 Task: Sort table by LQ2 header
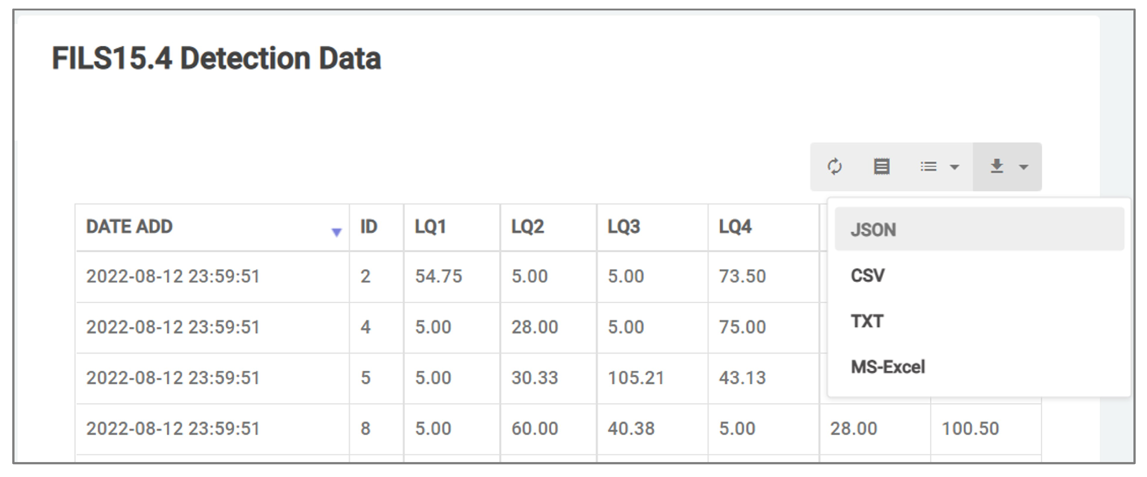[x=527, y=227]
